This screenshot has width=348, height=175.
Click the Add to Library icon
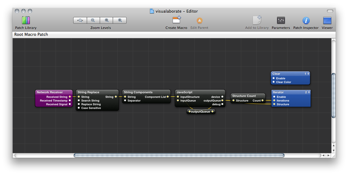coord(257,20)
